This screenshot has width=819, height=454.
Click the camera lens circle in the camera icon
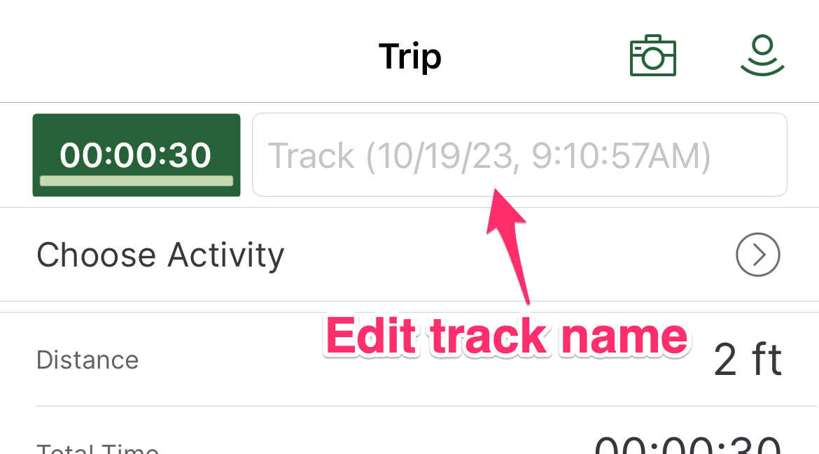pos(653,57)
